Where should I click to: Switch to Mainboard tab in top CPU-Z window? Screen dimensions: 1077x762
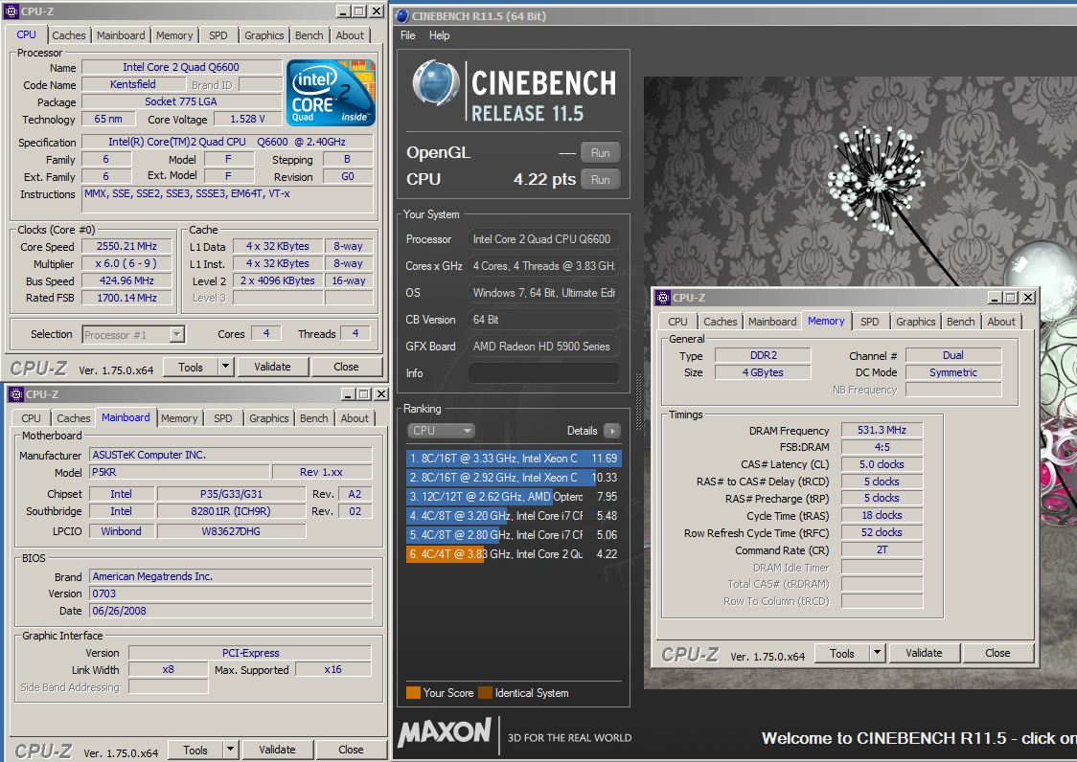(121, 35)
